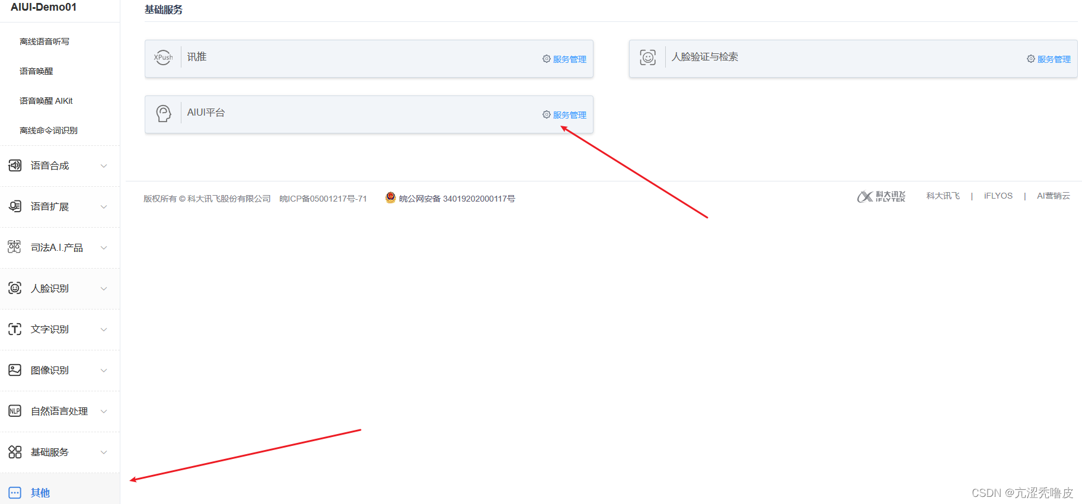
Task: Click gear icon beside AIUI平台 服务管理
Action: click(547, 114)
